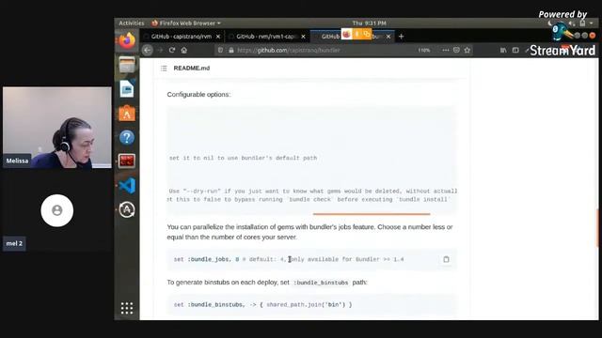
Task: Close the active bundler tab
Action: pyautogui.click(x=388, y=37)
